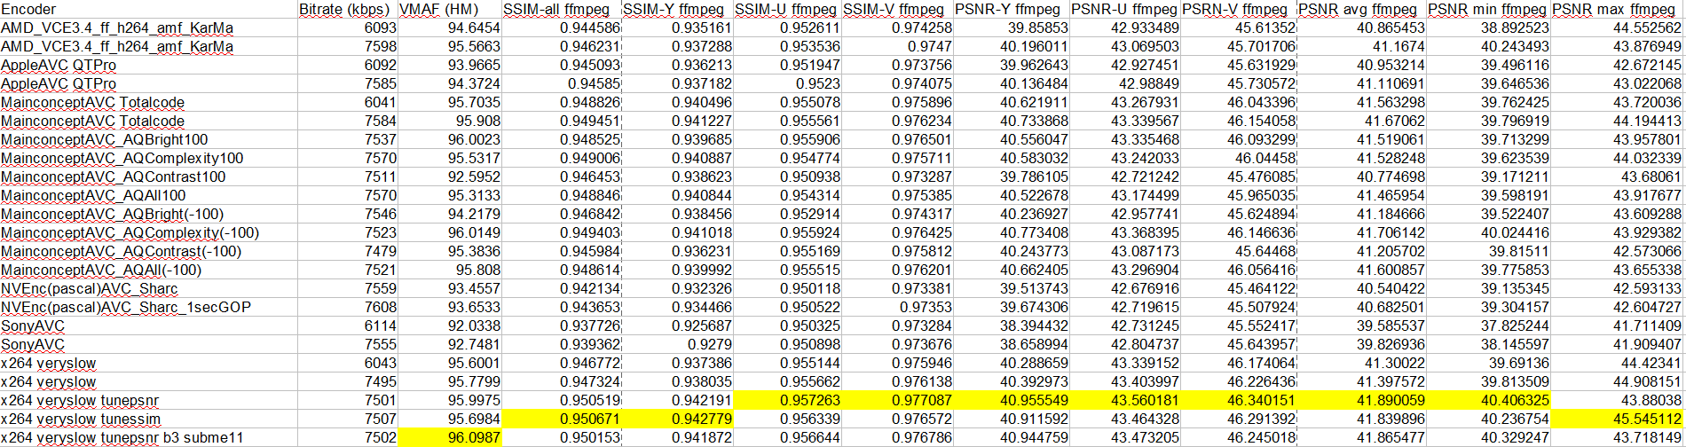
Task: Select x264 veryslow tunepsnr b3 subme11 cell
Action: [148, 437]
